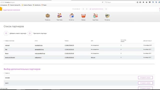Click the date 10 октября 2017
This screenshot has height=90, width=160.
tap(147, 45)
